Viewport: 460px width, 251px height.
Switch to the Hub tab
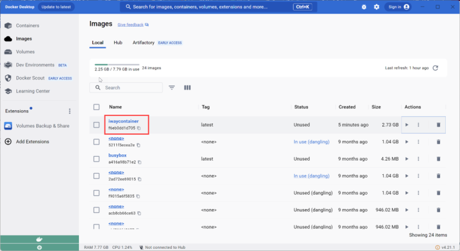pos(118,43)
